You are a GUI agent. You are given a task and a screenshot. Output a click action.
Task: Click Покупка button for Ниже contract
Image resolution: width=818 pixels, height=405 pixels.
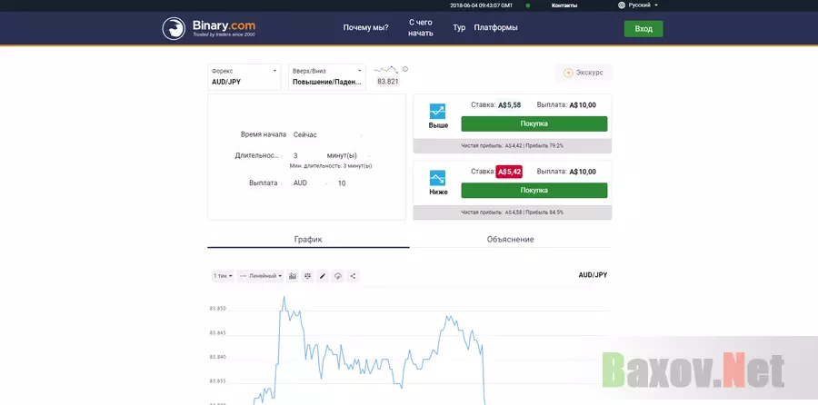point(534,191)
